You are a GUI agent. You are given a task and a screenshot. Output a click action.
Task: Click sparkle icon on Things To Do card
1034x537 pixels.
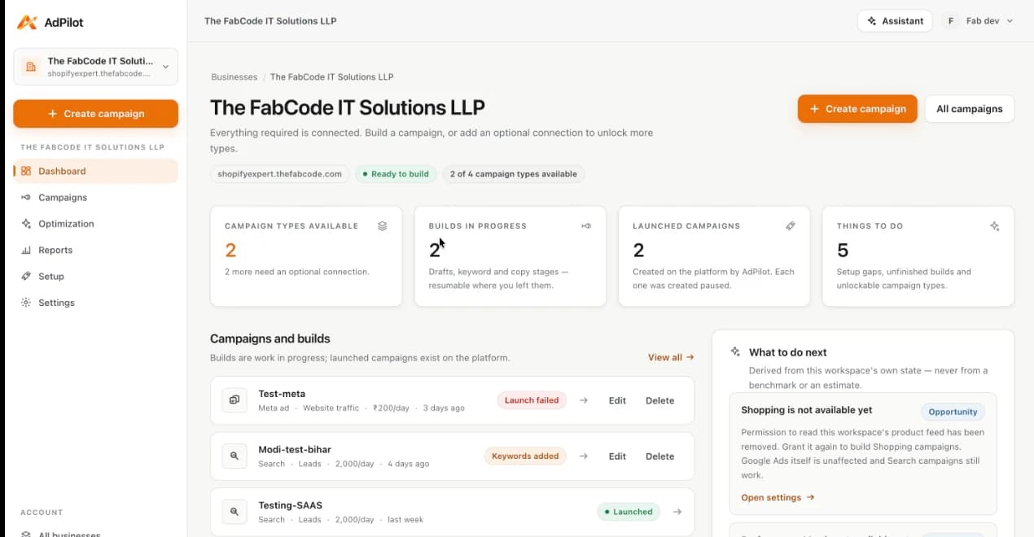pyautogui.click(x=995, y=226)
